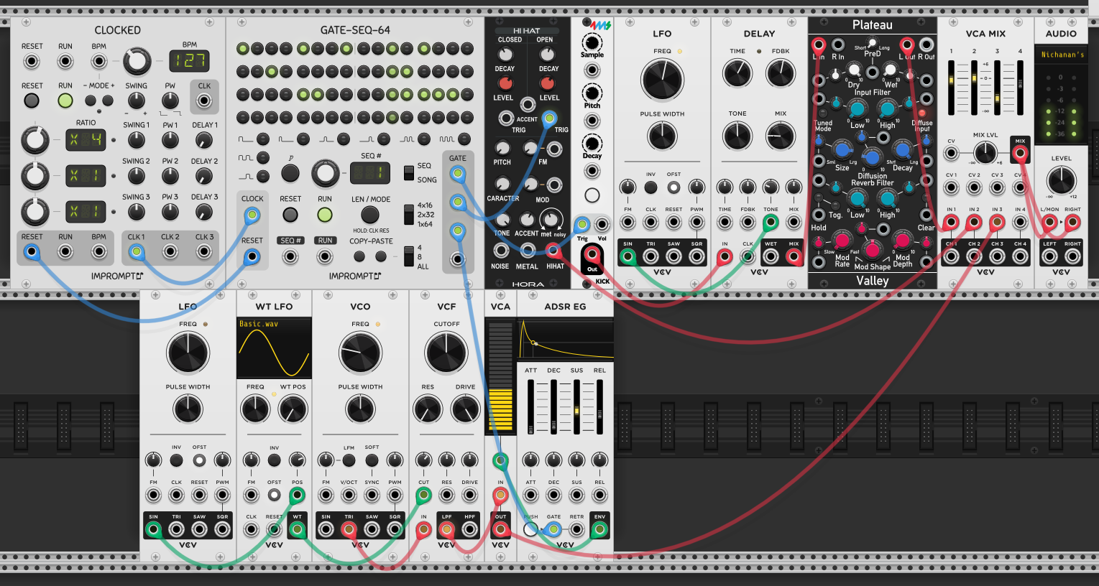Click the CARACTER knob on Hi Hat

[502, 185]
